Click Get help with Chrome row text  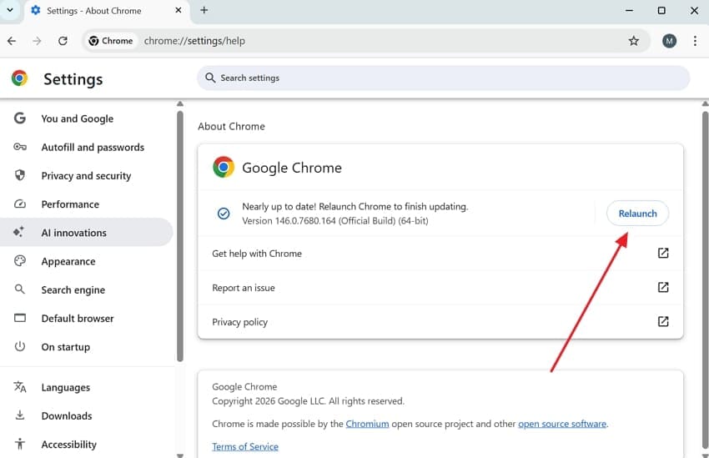257,254
